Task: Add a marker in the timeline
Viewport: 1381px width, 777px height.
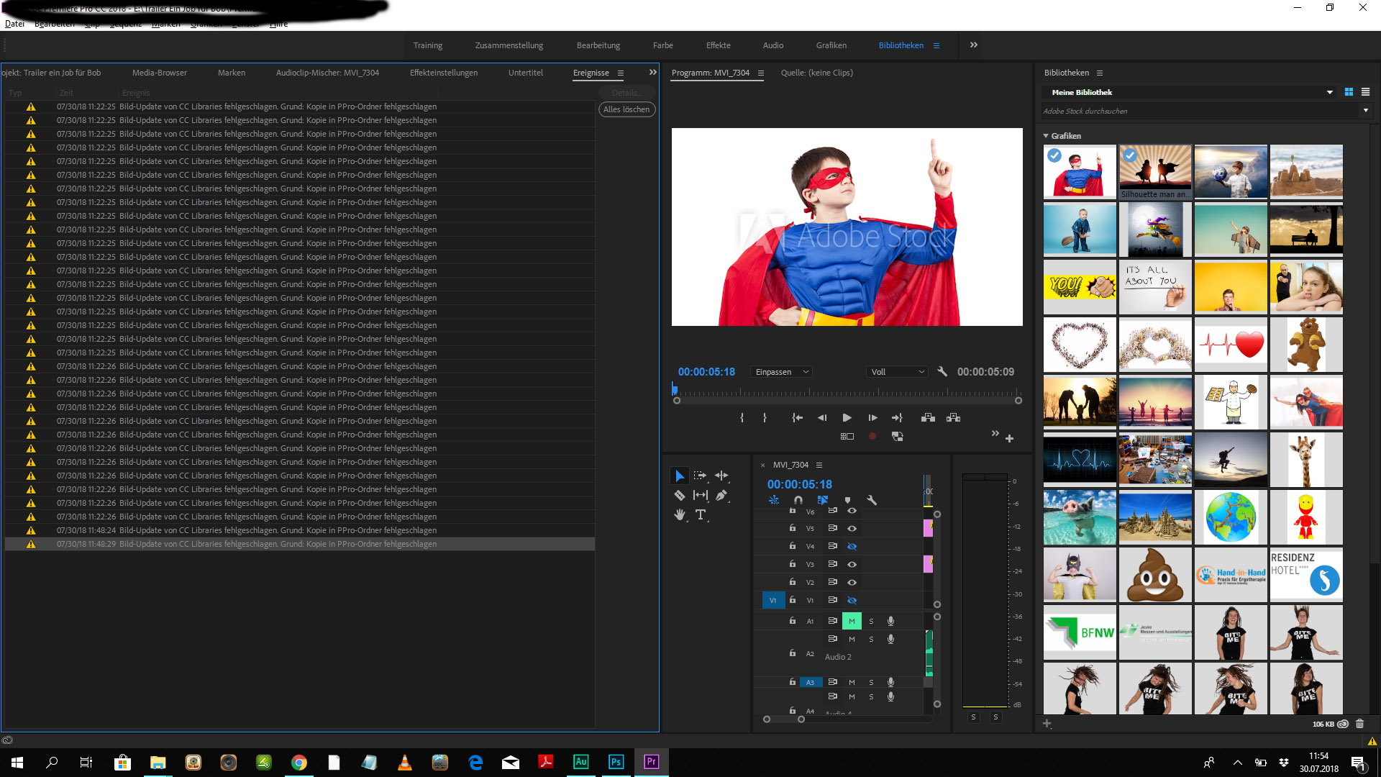Action: [x=847, y=500]
